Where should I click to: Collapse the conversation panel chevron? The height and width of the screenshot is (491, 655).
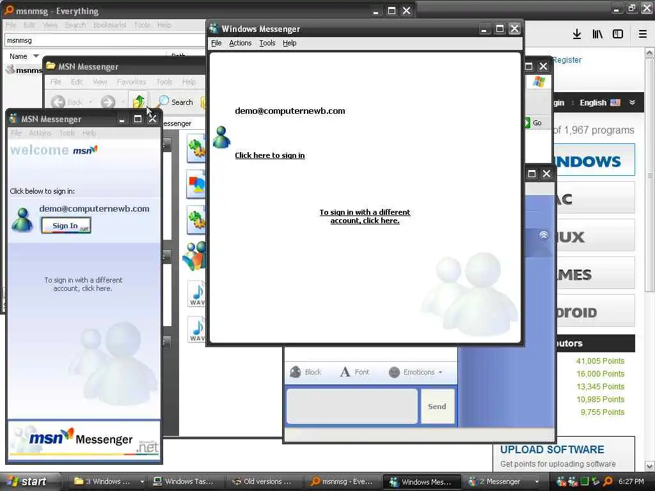tap(544, 235)
